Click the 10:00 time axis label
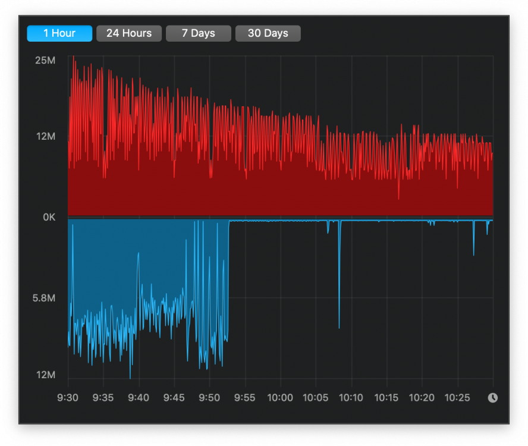 (280, 398)
